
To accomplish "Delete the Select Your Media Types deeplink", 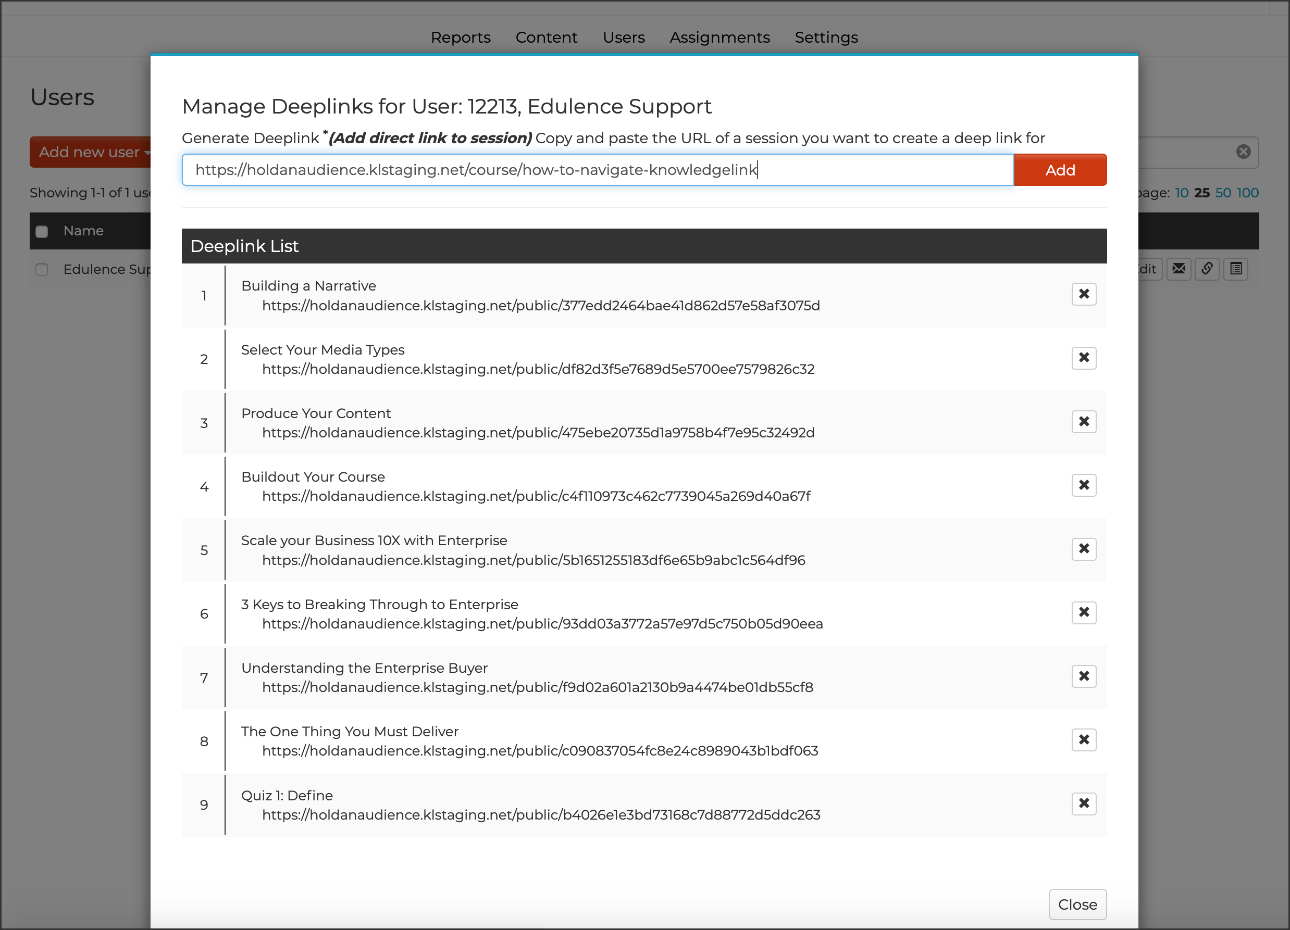I will [x=1084, y=358].
